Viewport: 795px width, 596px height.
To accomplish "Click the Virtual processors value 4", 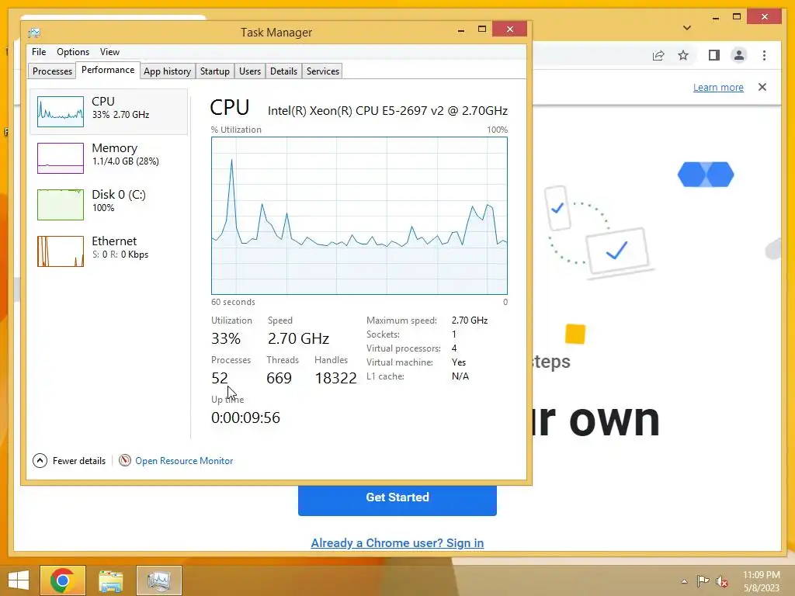I will click(454, 348).
